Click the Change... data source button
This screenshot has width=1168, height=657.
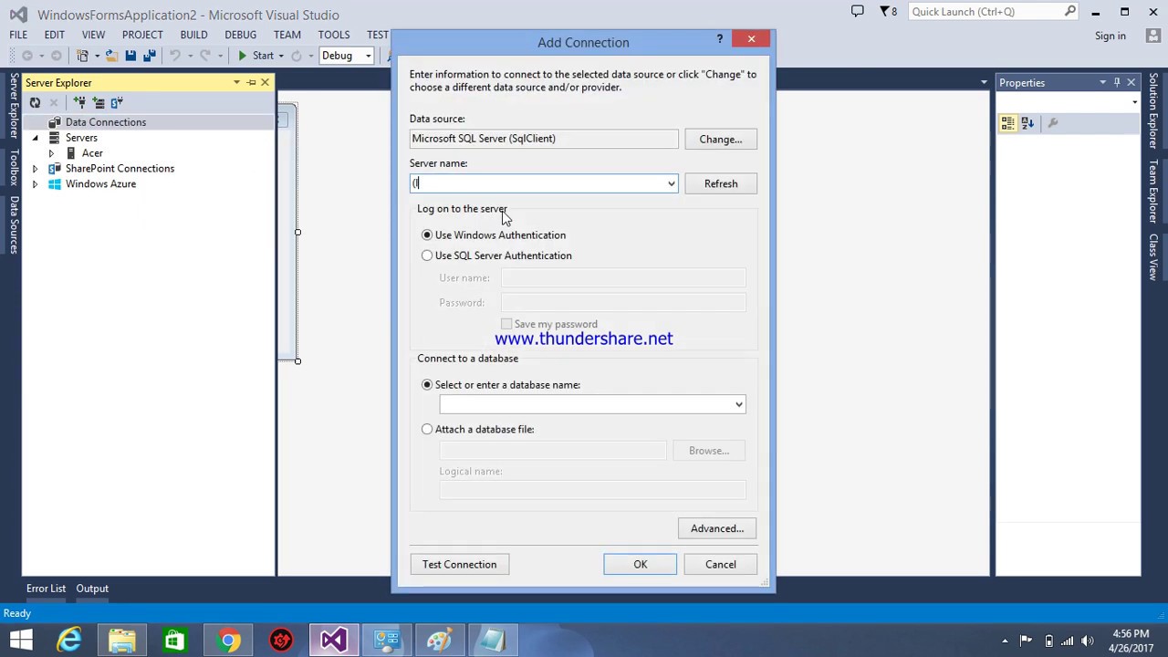[721, 140]
